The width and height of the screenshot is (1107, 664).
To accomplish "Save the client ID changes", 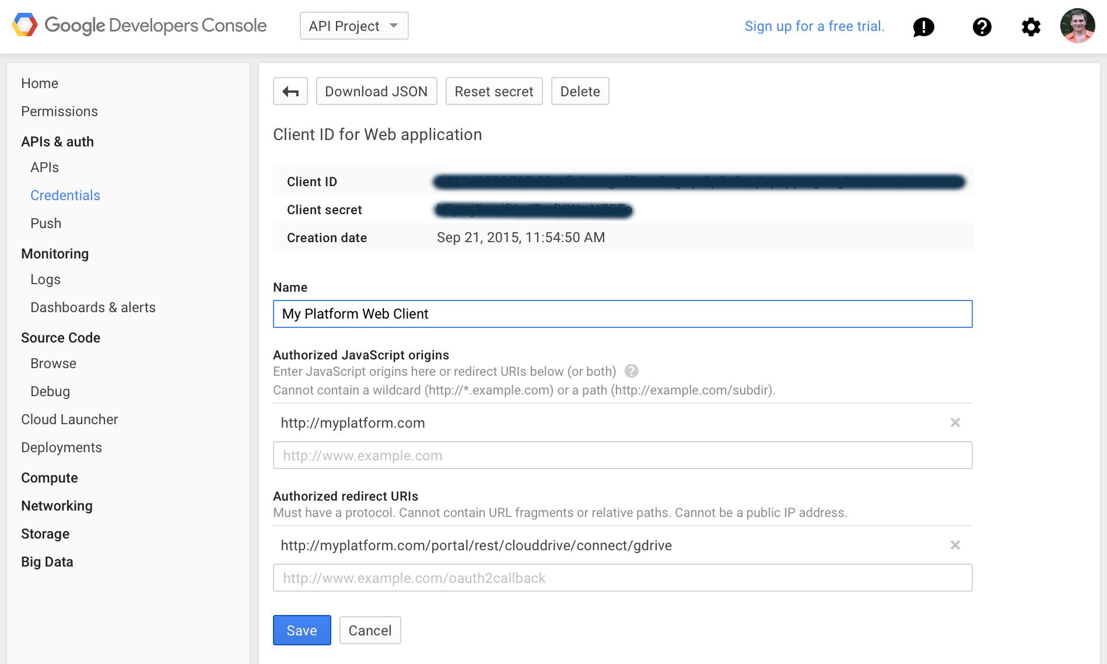I will pos(302,631).
